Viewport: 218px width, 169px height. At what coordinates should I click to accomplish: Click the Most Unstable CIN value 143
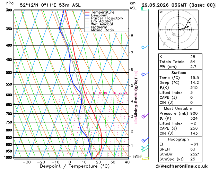tap(194, 133)
